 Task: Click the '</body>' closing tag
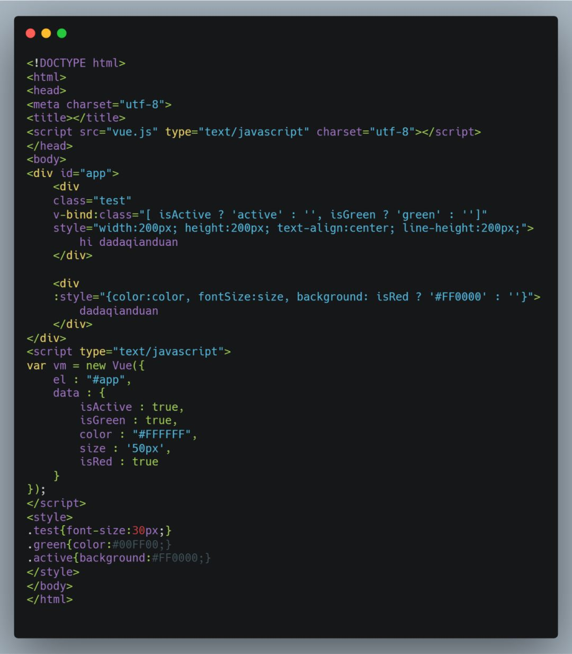point(50,586)
